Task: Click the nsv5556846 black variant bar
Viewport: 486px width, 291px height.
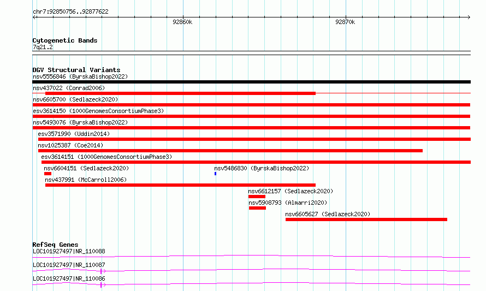Action: [251, 82]
